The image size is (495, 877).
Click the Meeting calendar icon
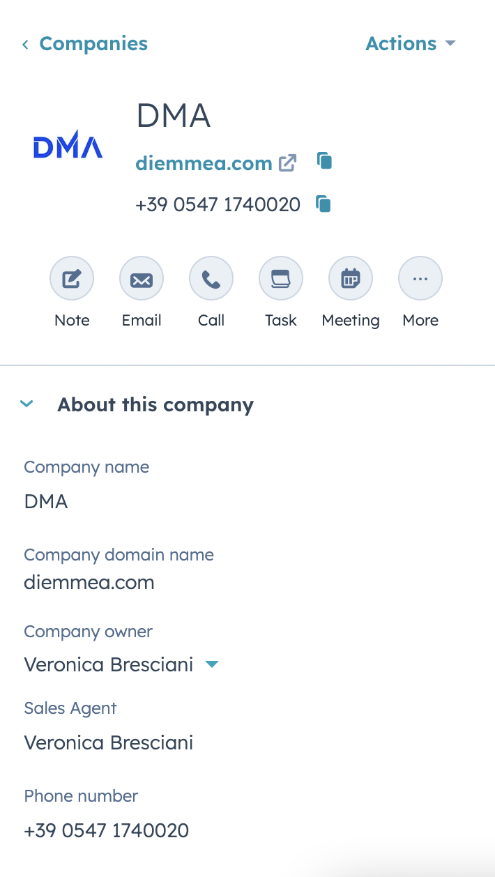click(351, 279)
